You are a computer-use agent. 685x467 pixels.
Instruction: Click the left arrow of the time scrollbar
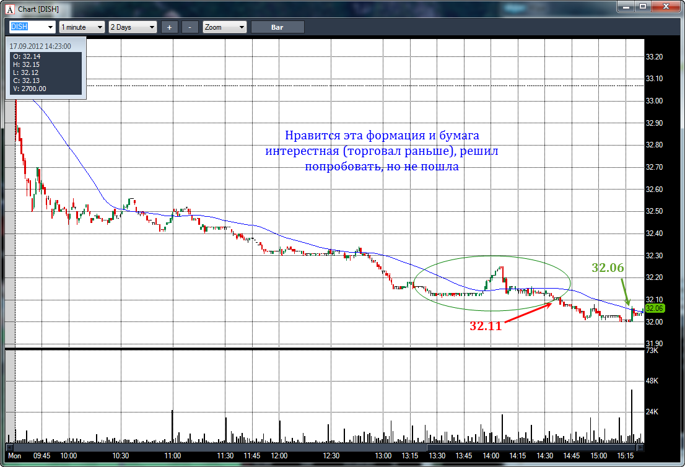point(9,446)
